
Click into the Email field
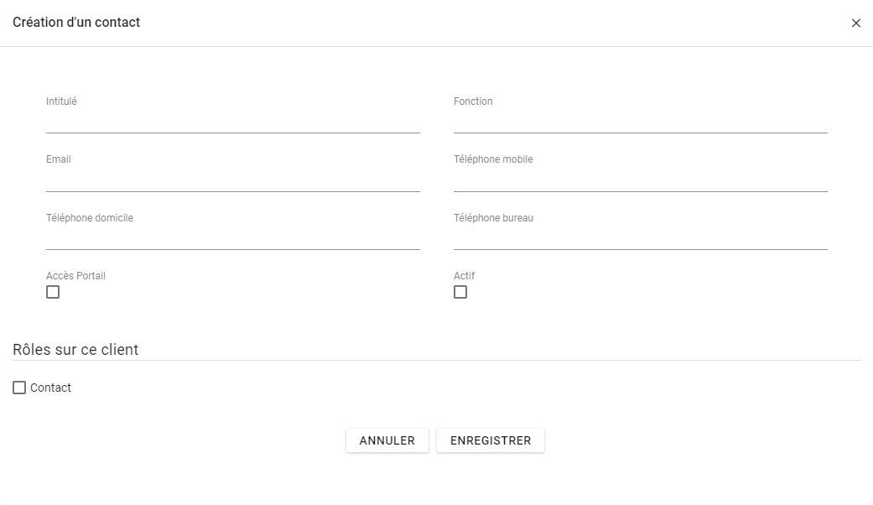click(x=232, y=180)
